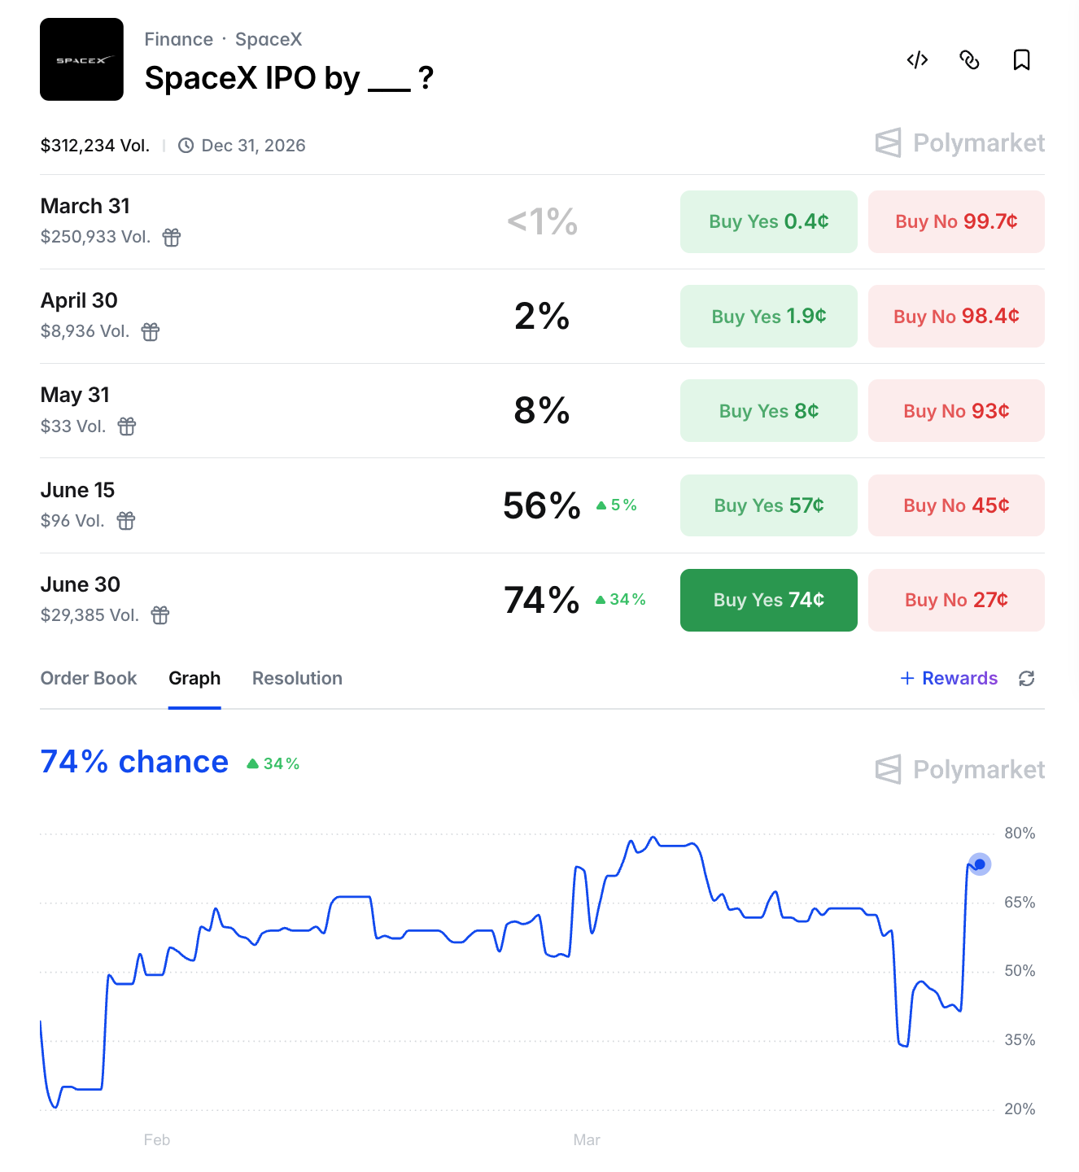Bookmark this SpaceX IPO market
Viewport: 1079px width, 1172px height.
tap(1021, 60)
